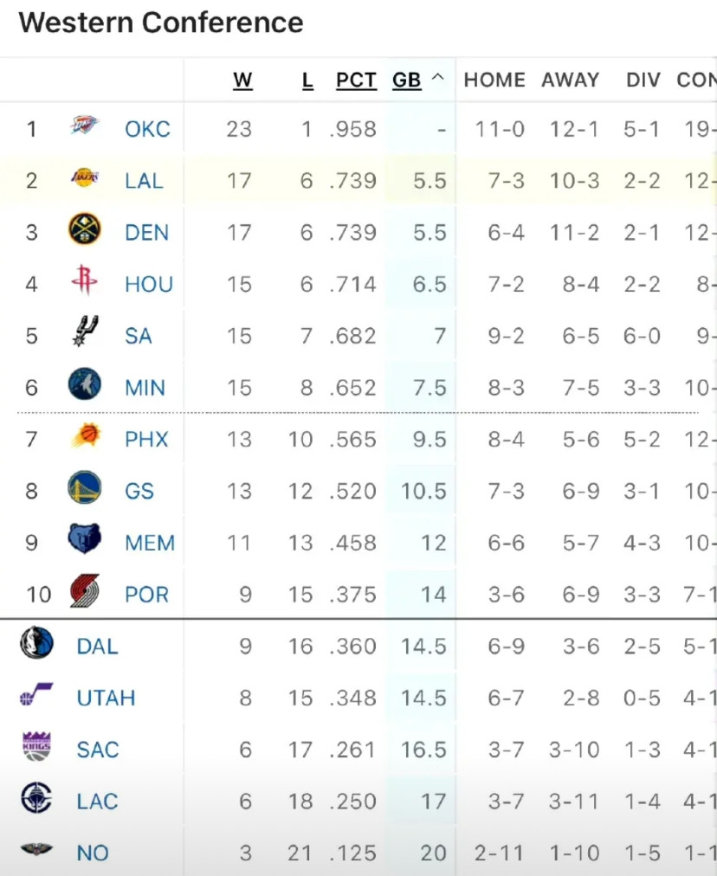Click the Phoenix Suns logo

84,436
